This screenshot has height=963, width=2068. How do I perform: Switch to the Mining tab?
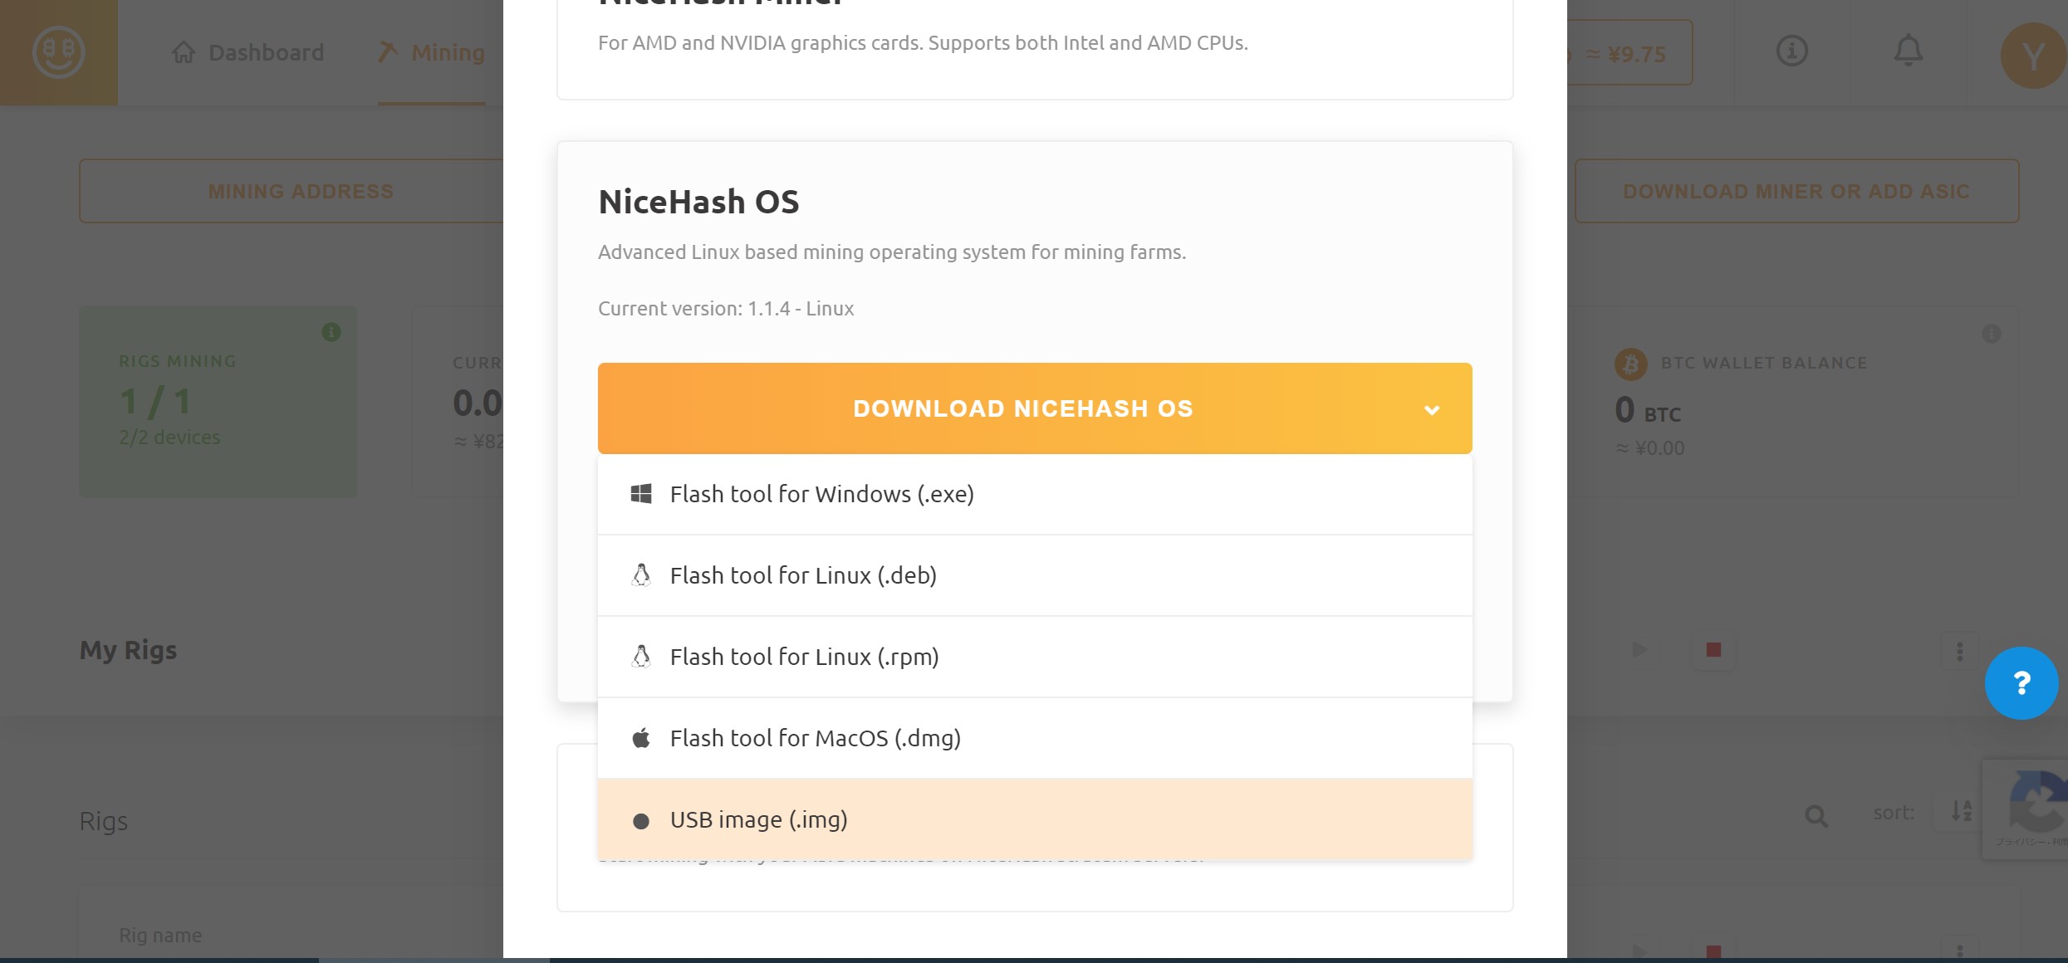click(432, 51)
